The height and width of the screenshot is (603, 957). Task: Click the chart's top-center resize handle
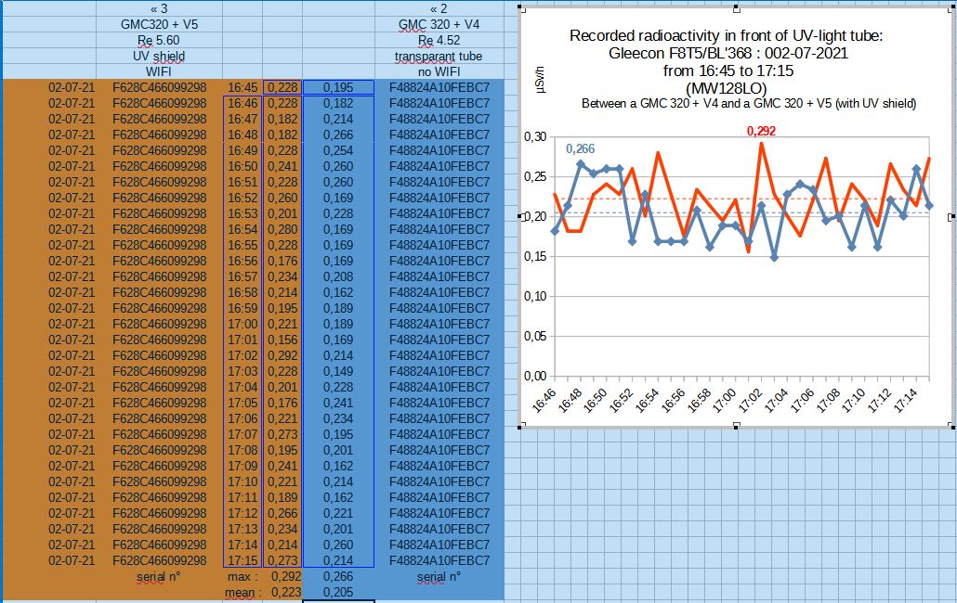point(737,8)
